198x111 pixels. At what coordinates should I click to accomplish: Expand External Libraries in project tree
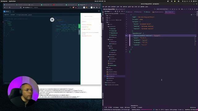click(x=105, y=83)
